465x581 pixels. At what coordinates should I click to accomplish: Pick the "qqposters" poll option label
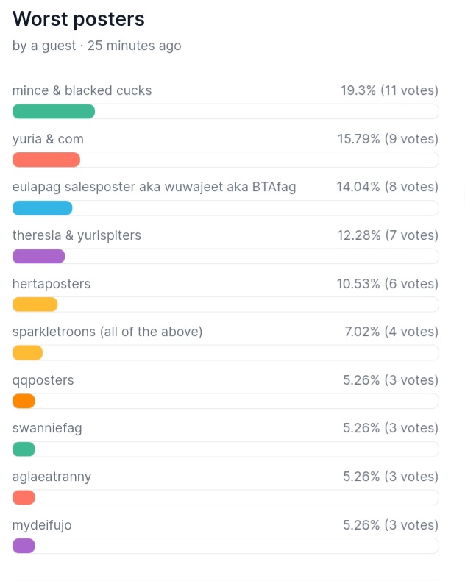click(43, 380)
